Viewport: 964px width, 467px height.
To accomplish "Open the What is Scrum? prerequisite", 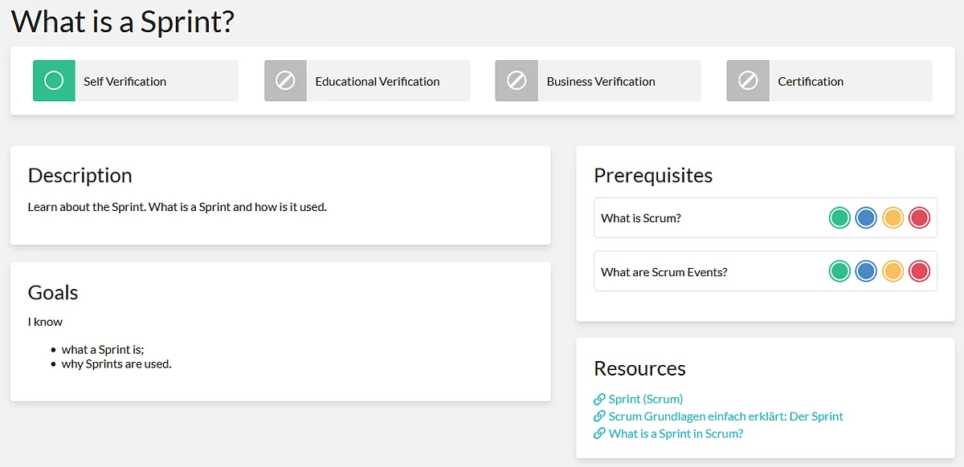I will (x=641, y=218).
